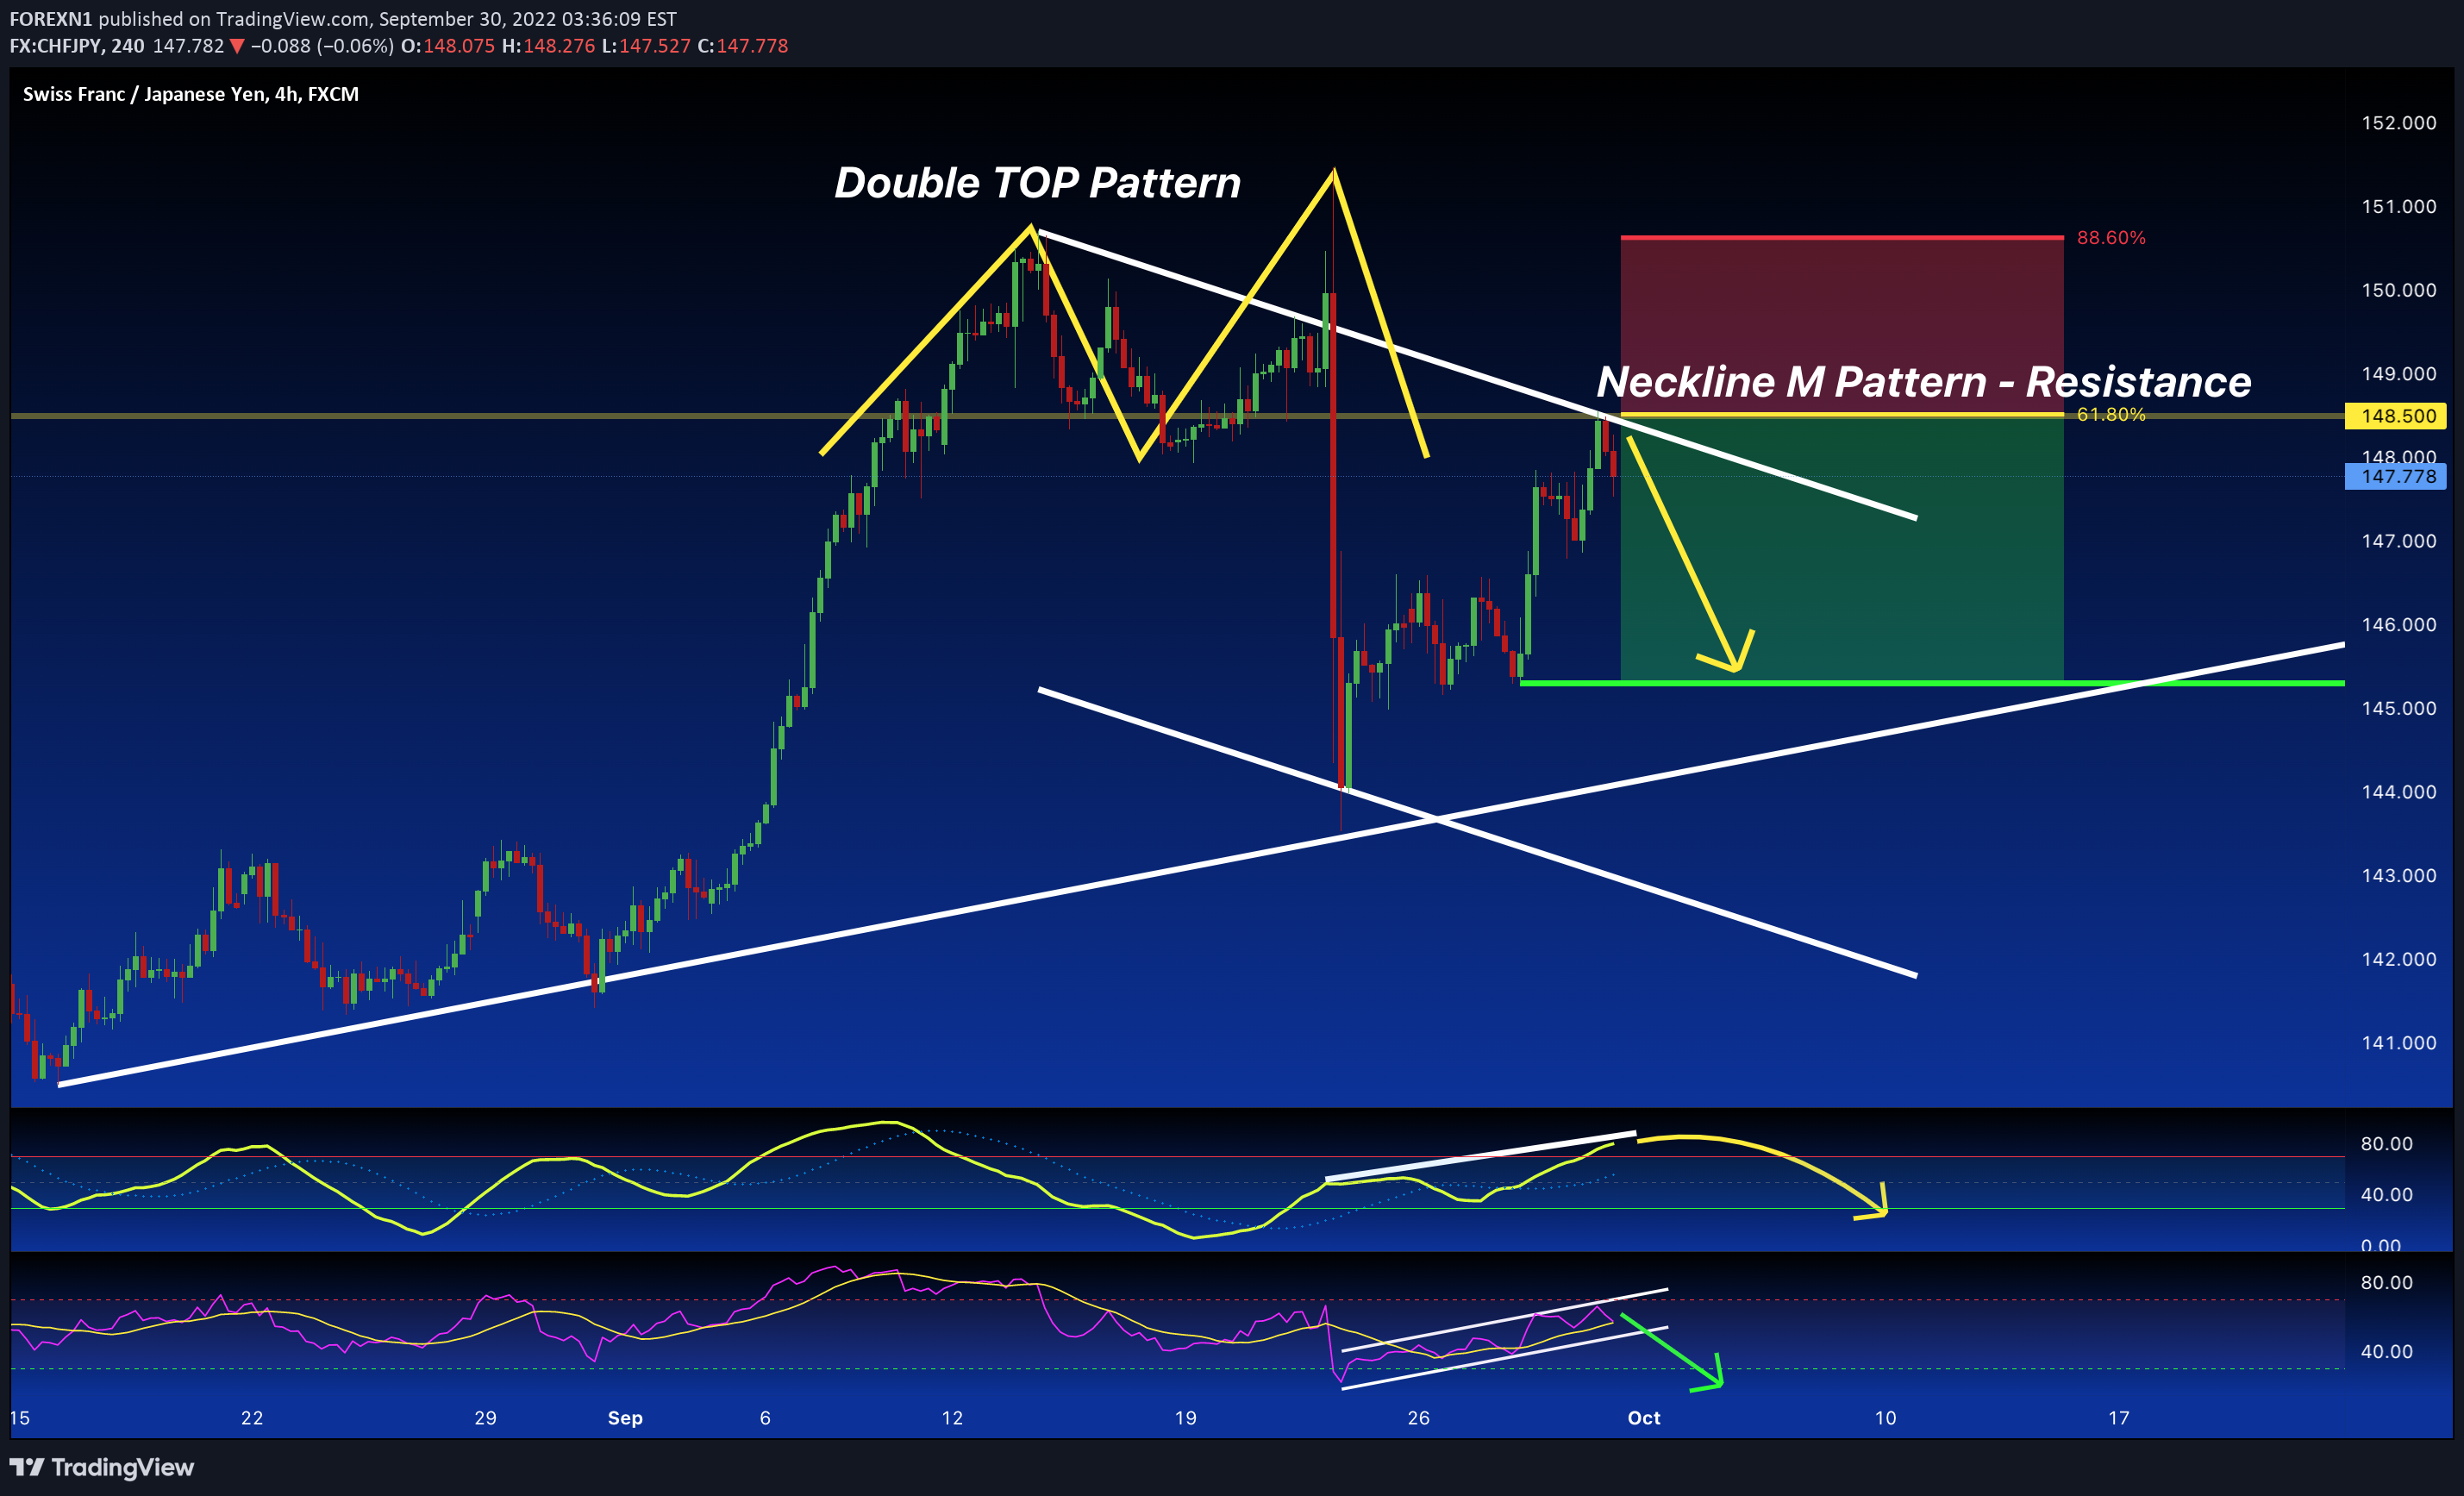The image size is (2464, 1496).
Task: Click the '26' date axis label
Action: click(1418, 1418)
